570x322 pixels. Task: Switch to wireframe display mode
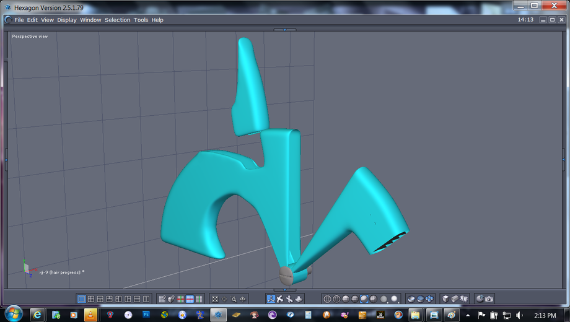(x=327, y=298)
